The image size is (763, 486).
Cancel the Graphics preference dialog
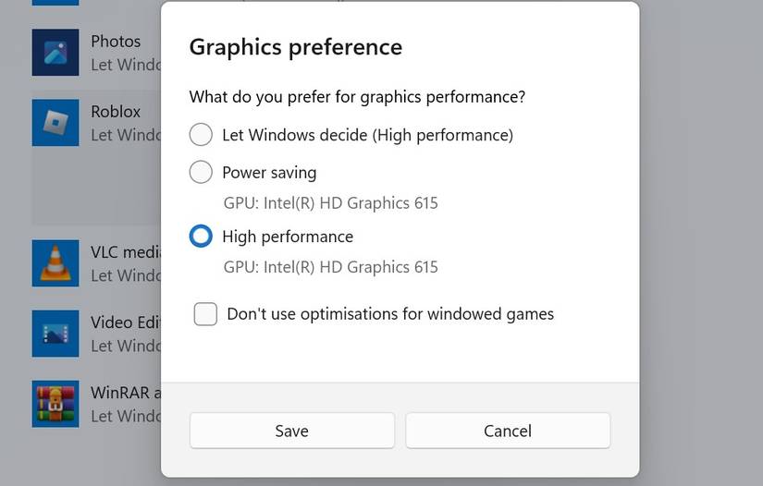click(508, 431)
